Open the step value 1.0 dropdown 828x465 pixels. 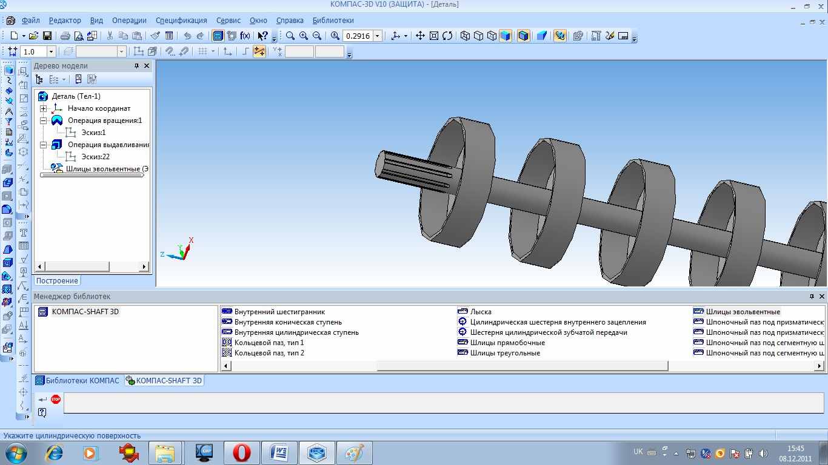[x=51, y=52]
